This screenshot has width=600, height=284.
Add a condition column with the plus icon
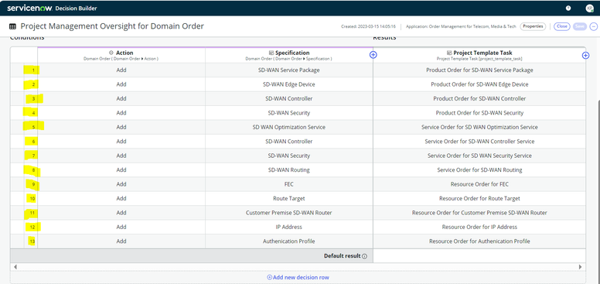pos(373,55)
